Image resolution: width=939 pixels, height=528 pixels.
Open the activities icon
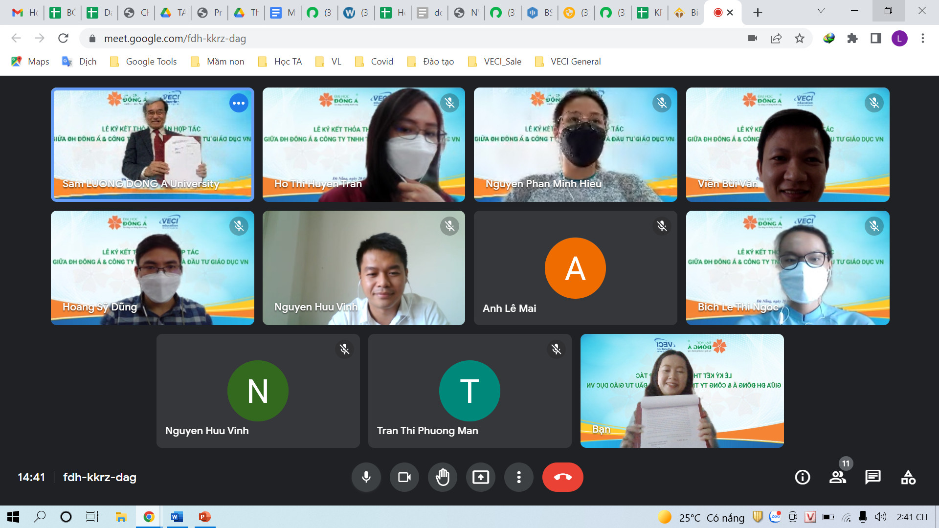pyautogui.click(x=908, y=477)
